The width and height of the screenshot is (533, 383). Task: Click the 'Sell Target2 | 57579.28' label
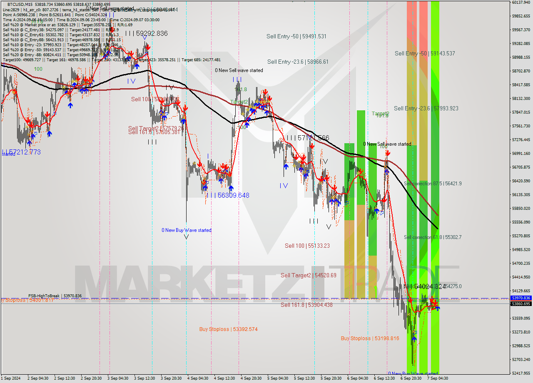coord(156,128)
